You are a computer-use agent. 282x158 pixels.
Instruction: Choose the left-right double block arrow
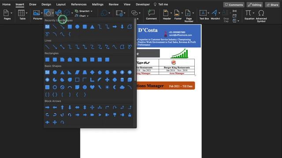77,107
